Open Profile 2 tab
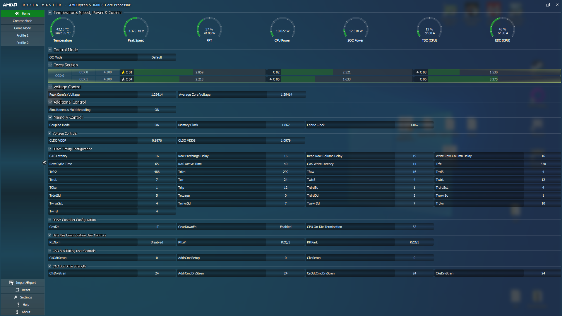 [22, 43]
